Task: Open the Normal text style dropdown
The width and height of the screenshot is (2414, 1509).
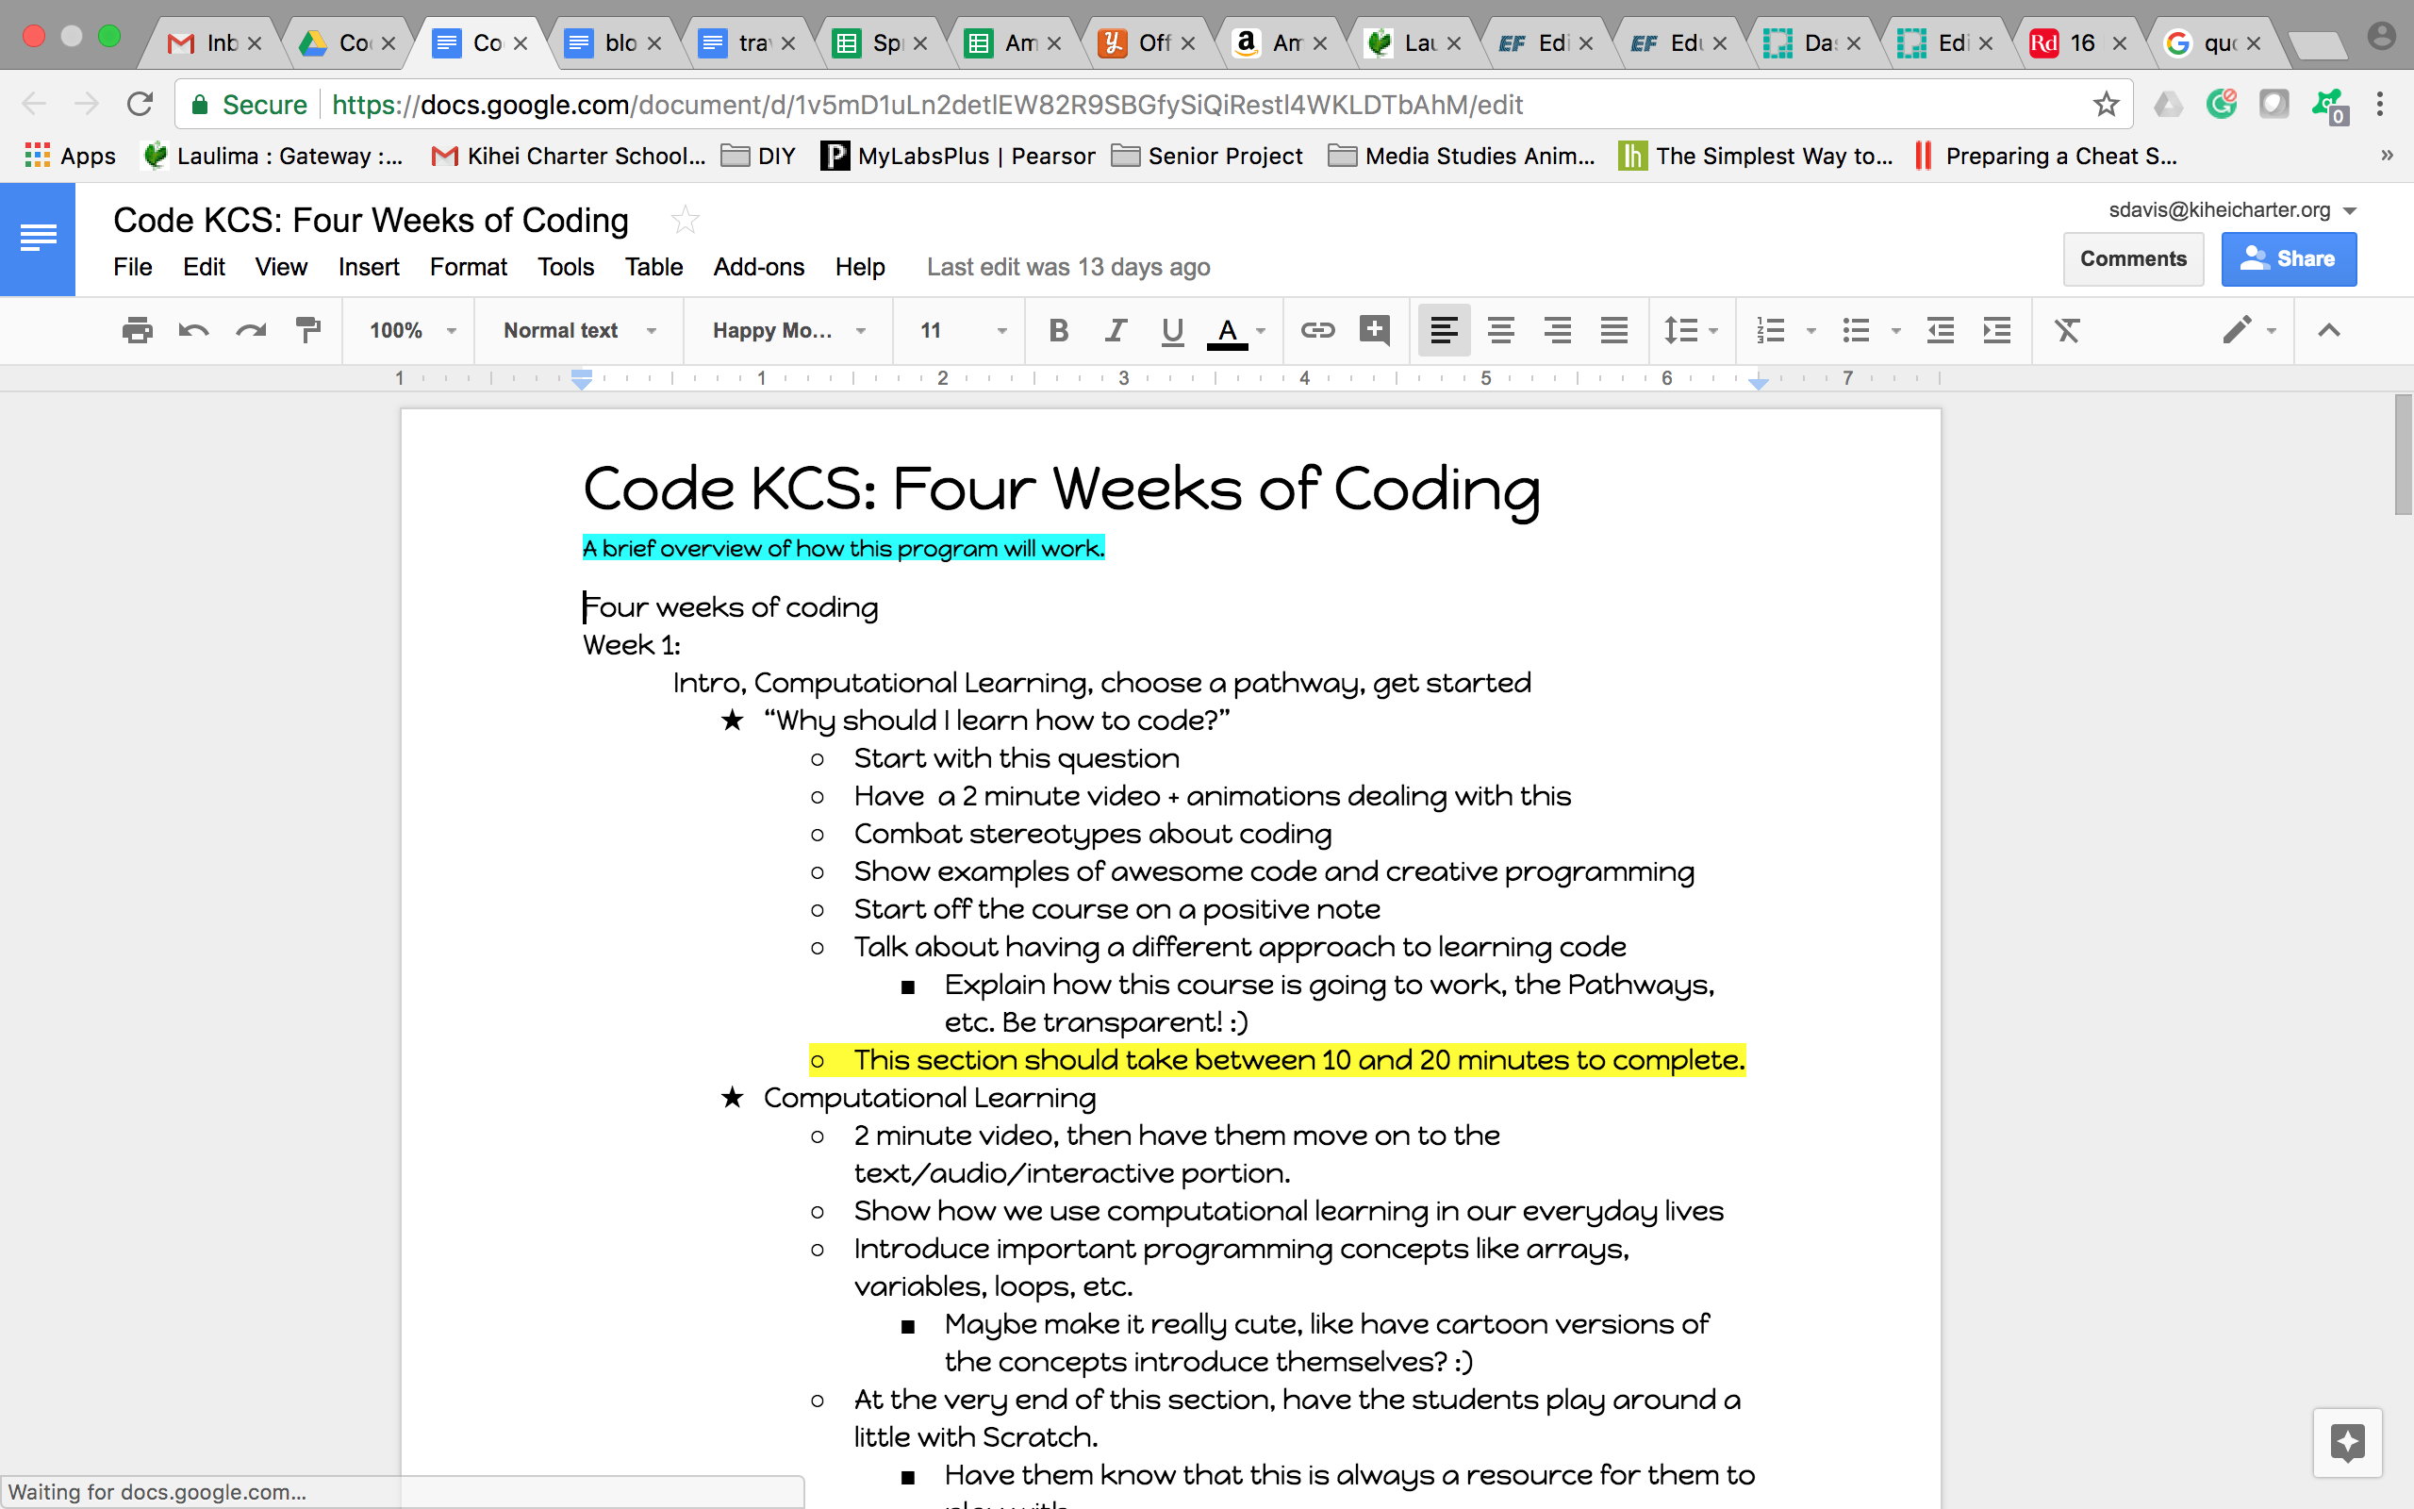Action: click(x=579, y=330)
